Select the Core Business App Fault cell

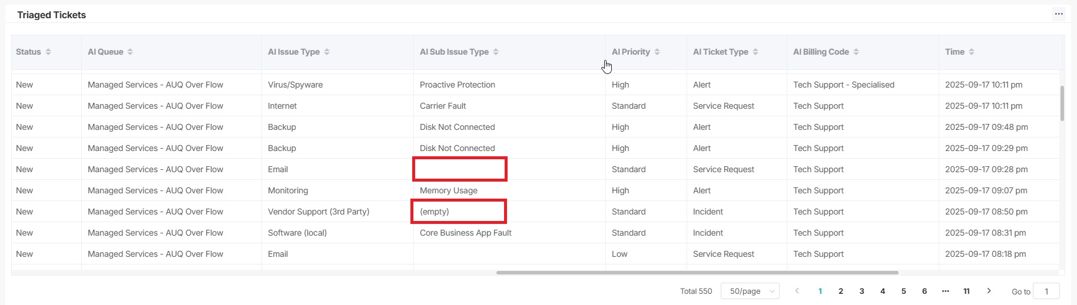click(x=465, y=233)
